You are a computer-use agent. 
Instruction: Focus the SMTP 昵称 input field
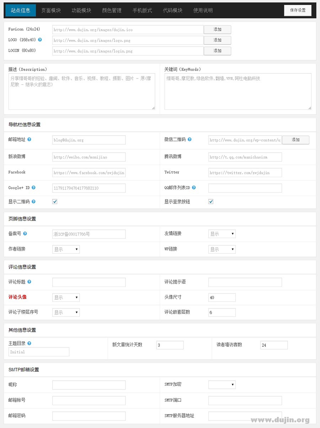pos(89,385)
